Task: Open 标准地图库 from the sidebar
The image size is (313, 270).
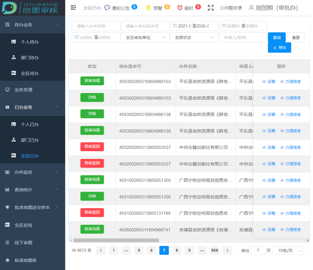Action: tap(26, 260)
